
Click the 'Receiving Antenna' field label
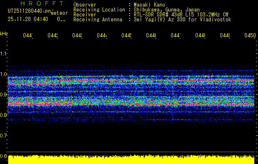98,19
